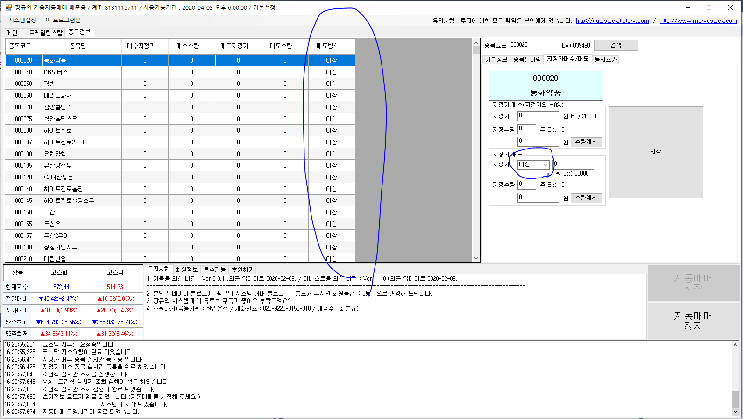Open the 종목필터링 tab
The image size is (743, 419).
tap(527, 59)
